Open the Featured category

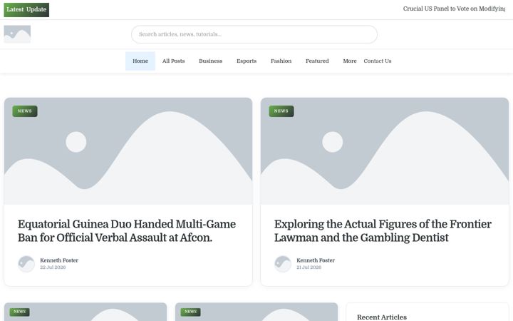coord(317,61)
